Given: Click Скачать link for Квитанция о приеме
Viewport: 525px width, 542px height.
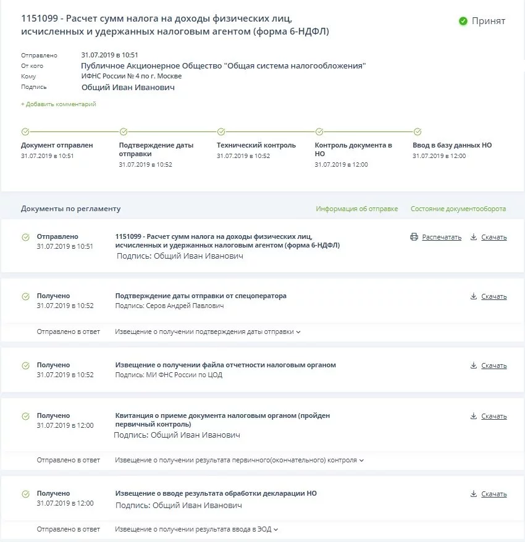Looking at the screenshot, I should click(x=493, y=416).
